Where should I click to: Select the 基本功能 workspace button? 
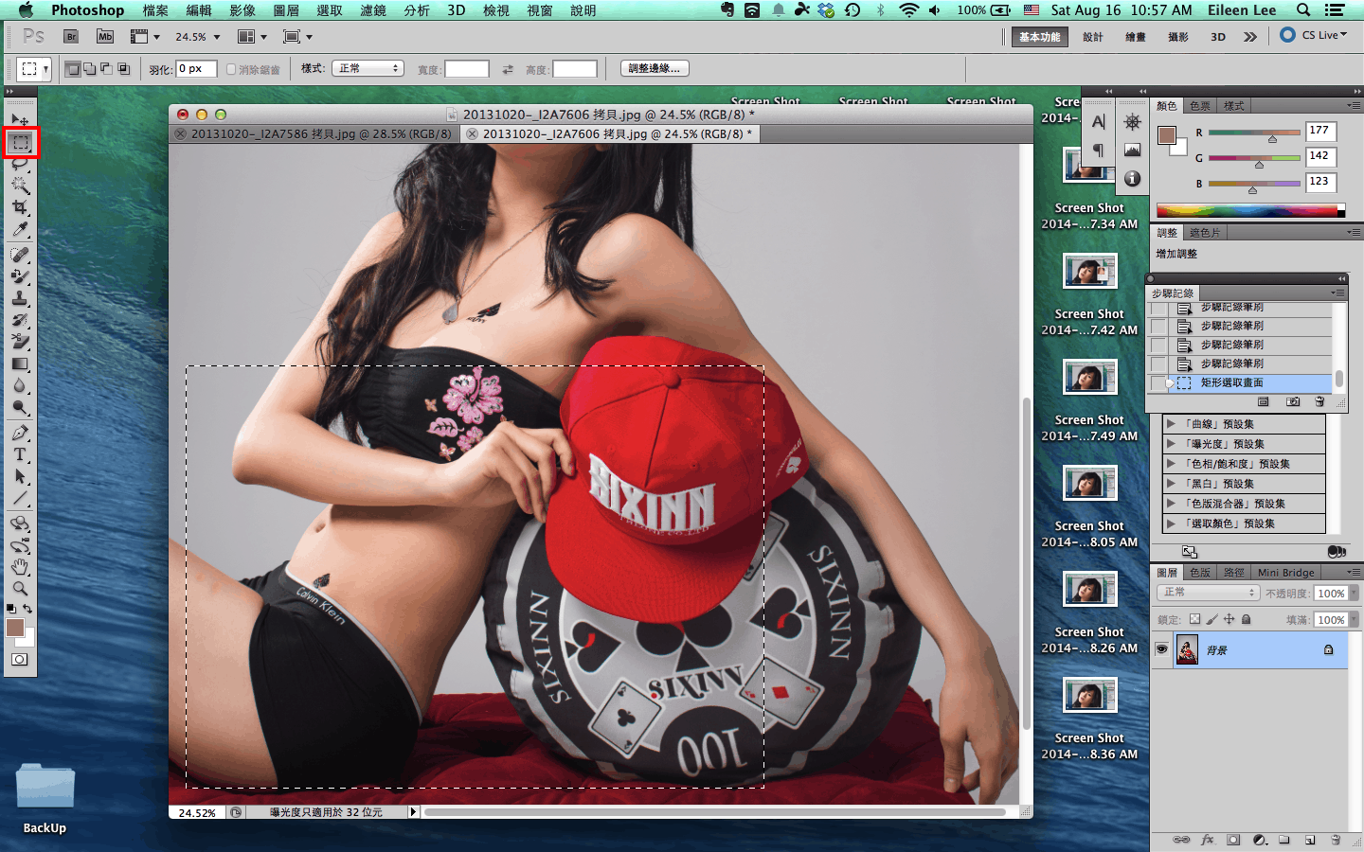pyautogui.click(x=1040, y=37)
